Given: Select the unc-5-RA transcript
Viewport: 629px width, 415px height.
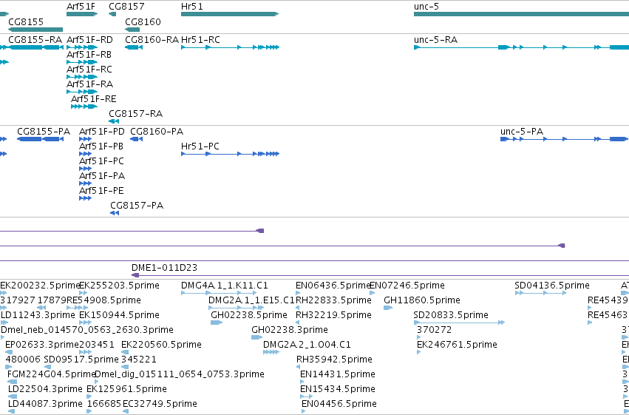Looking at the screenshot, I should pos(522,47).
